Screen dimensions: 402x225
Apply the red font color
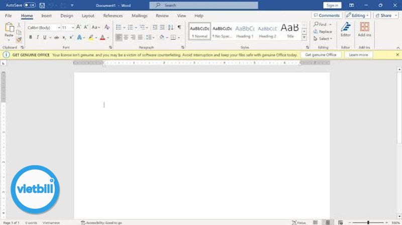(103, 37)
